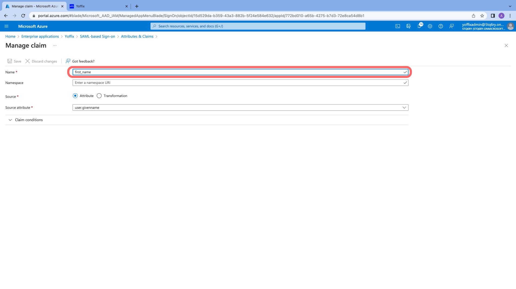View notifications bell with badge 14
The width and height of the screenshot is (516, 289).
pos(420,26)
